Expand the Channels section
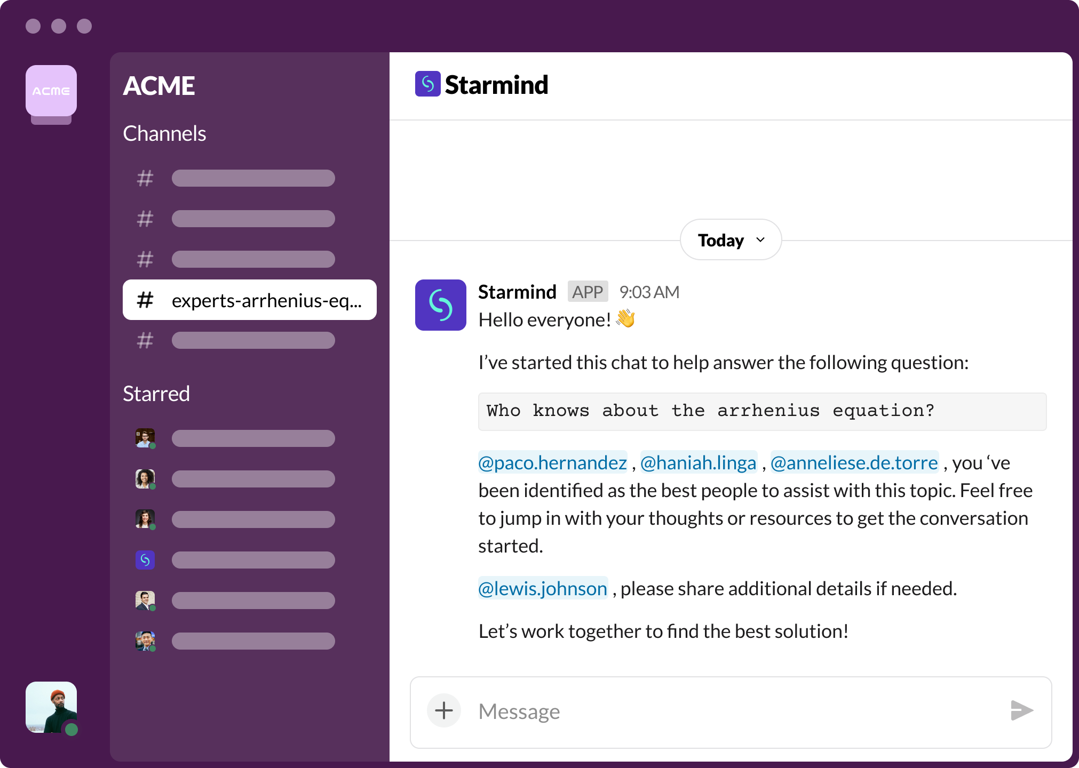This screenshot has height=768, width=1079. coord(164,133)
